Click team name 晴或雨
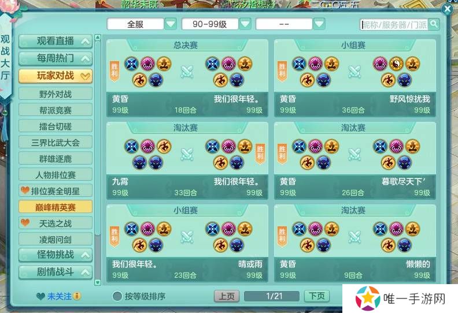Viewport: 458px width, 313px height. point(250,264)
